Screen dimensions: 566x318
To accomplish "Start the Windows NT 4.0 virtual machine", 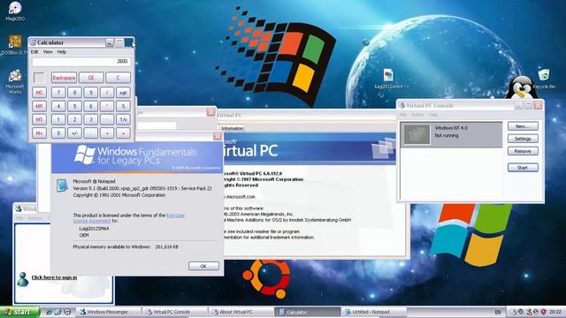I will [x=523, y=168].
